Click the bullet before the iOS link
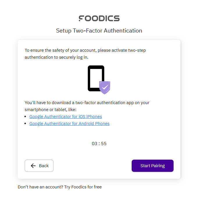This screenshot has width=207, height=205. [x=26, y=117]
